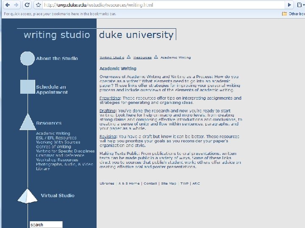Open the Other bookmarks folder
Viewport: 305px width, 228px height.
pos(293,14)
